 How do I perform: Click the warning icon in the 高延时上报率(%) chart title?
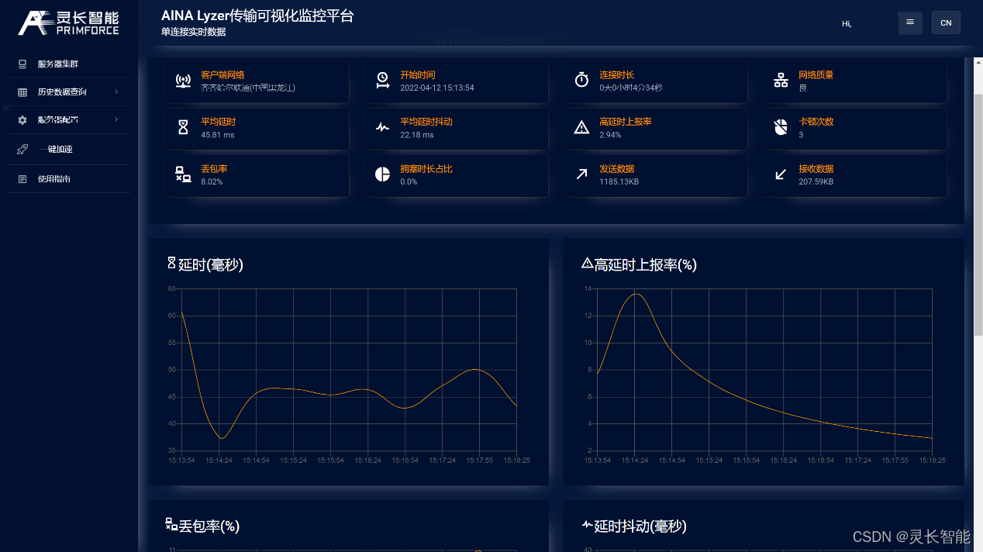[x=587, y=264]
